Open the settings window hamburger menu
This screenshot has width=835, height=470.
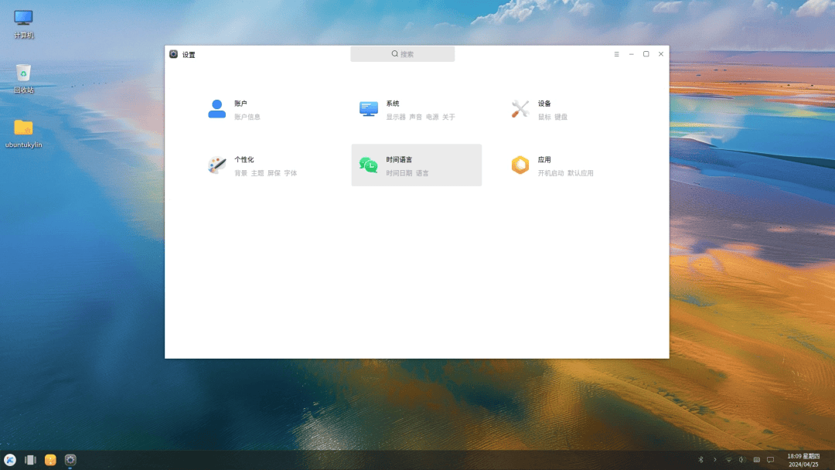(x=616, y=54)
